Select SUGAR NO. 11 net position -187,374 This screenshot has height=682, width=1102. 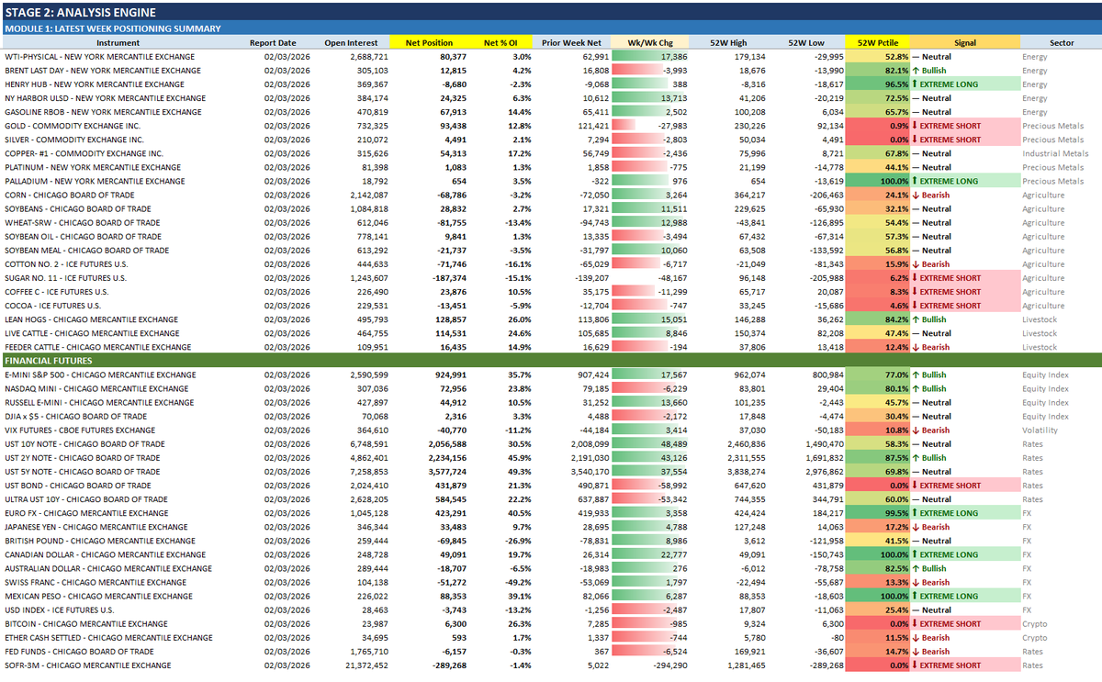point(431,277)
